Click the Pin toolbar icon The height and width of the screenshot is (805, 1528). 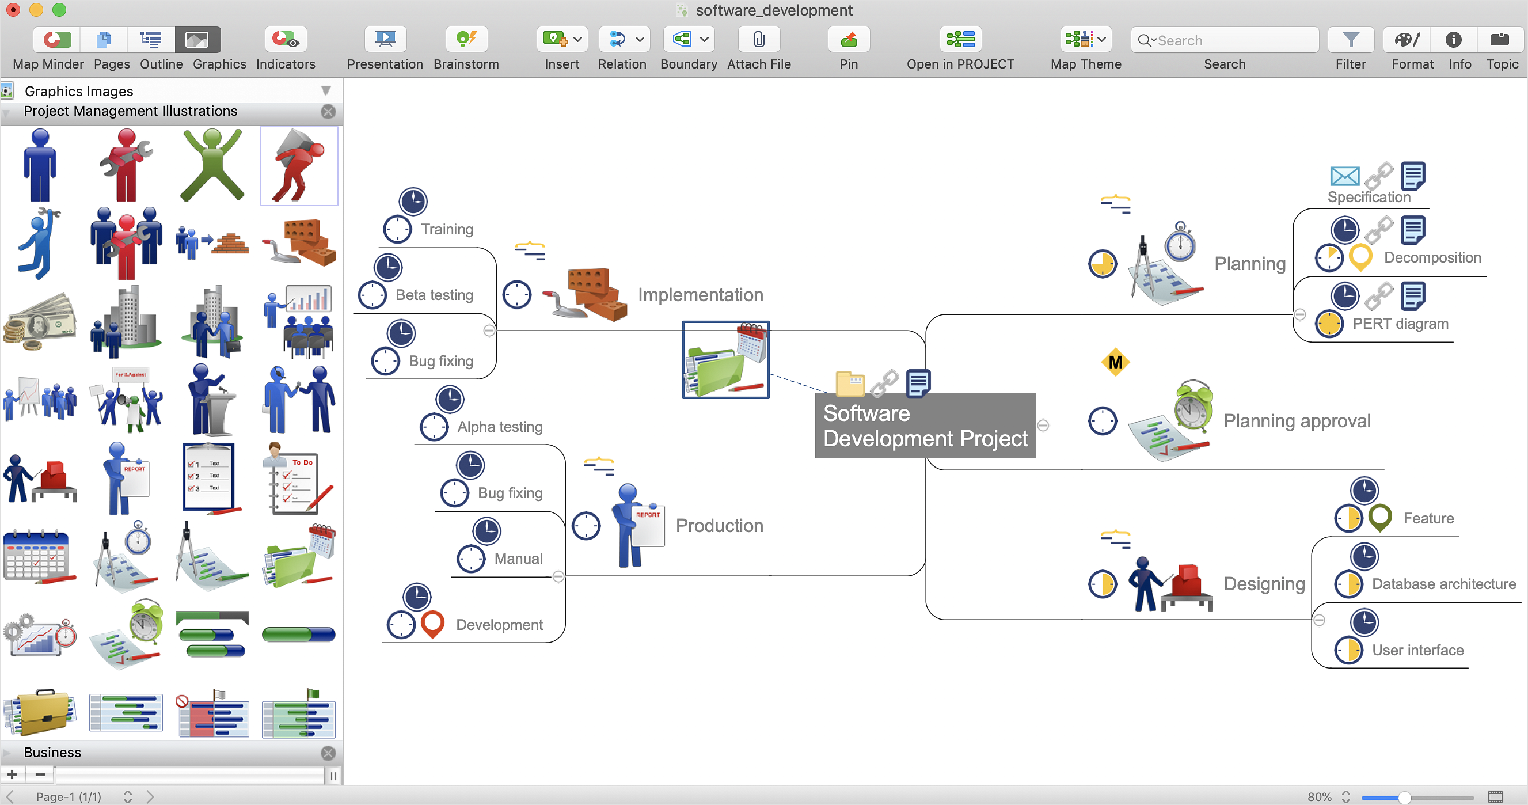click(x=848, y=40)
